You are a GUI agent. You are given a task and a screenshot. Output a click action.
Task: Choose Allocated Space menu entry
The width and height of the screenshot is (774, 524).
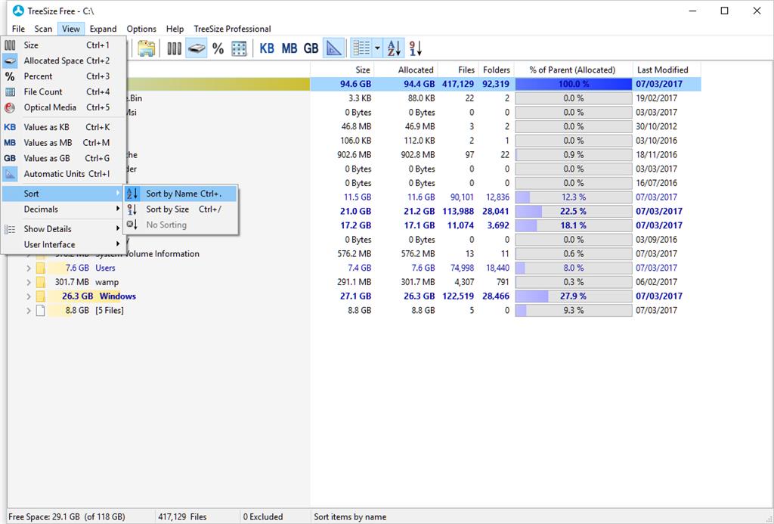coord(63,60)
